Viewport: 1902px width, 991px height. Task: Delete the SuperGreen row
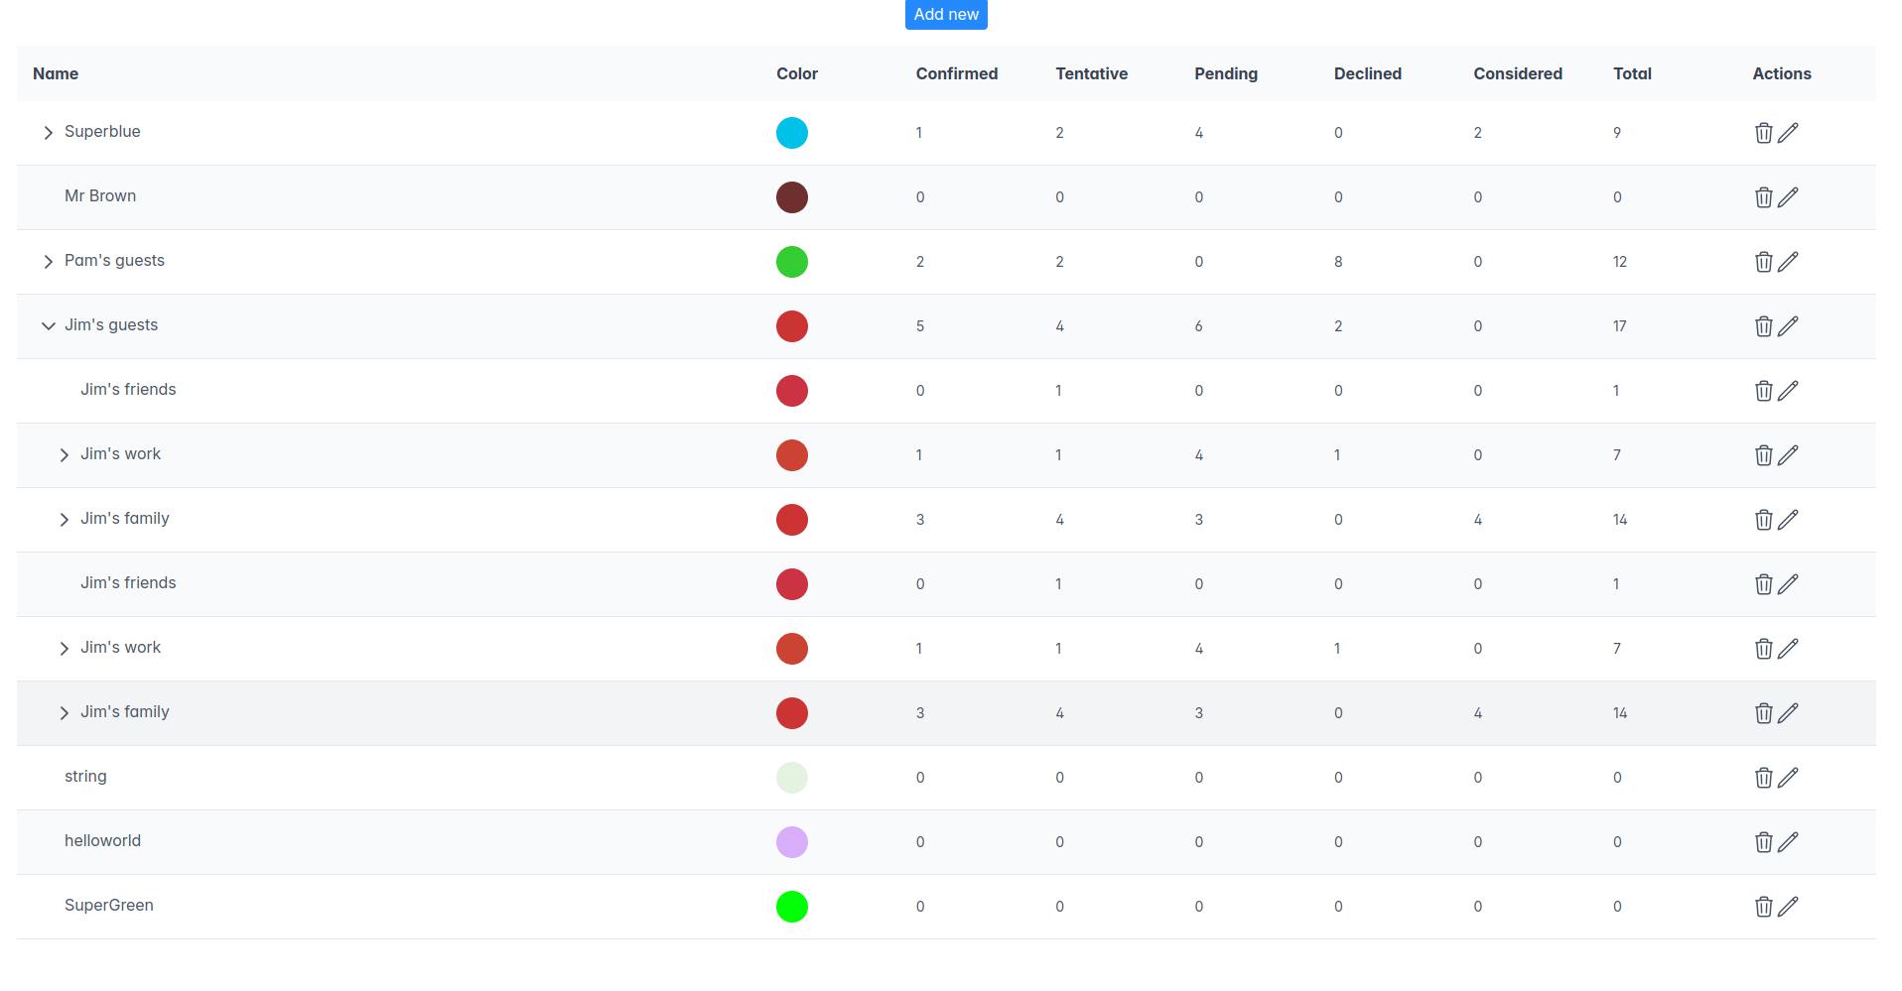(x=1763, y=907)
